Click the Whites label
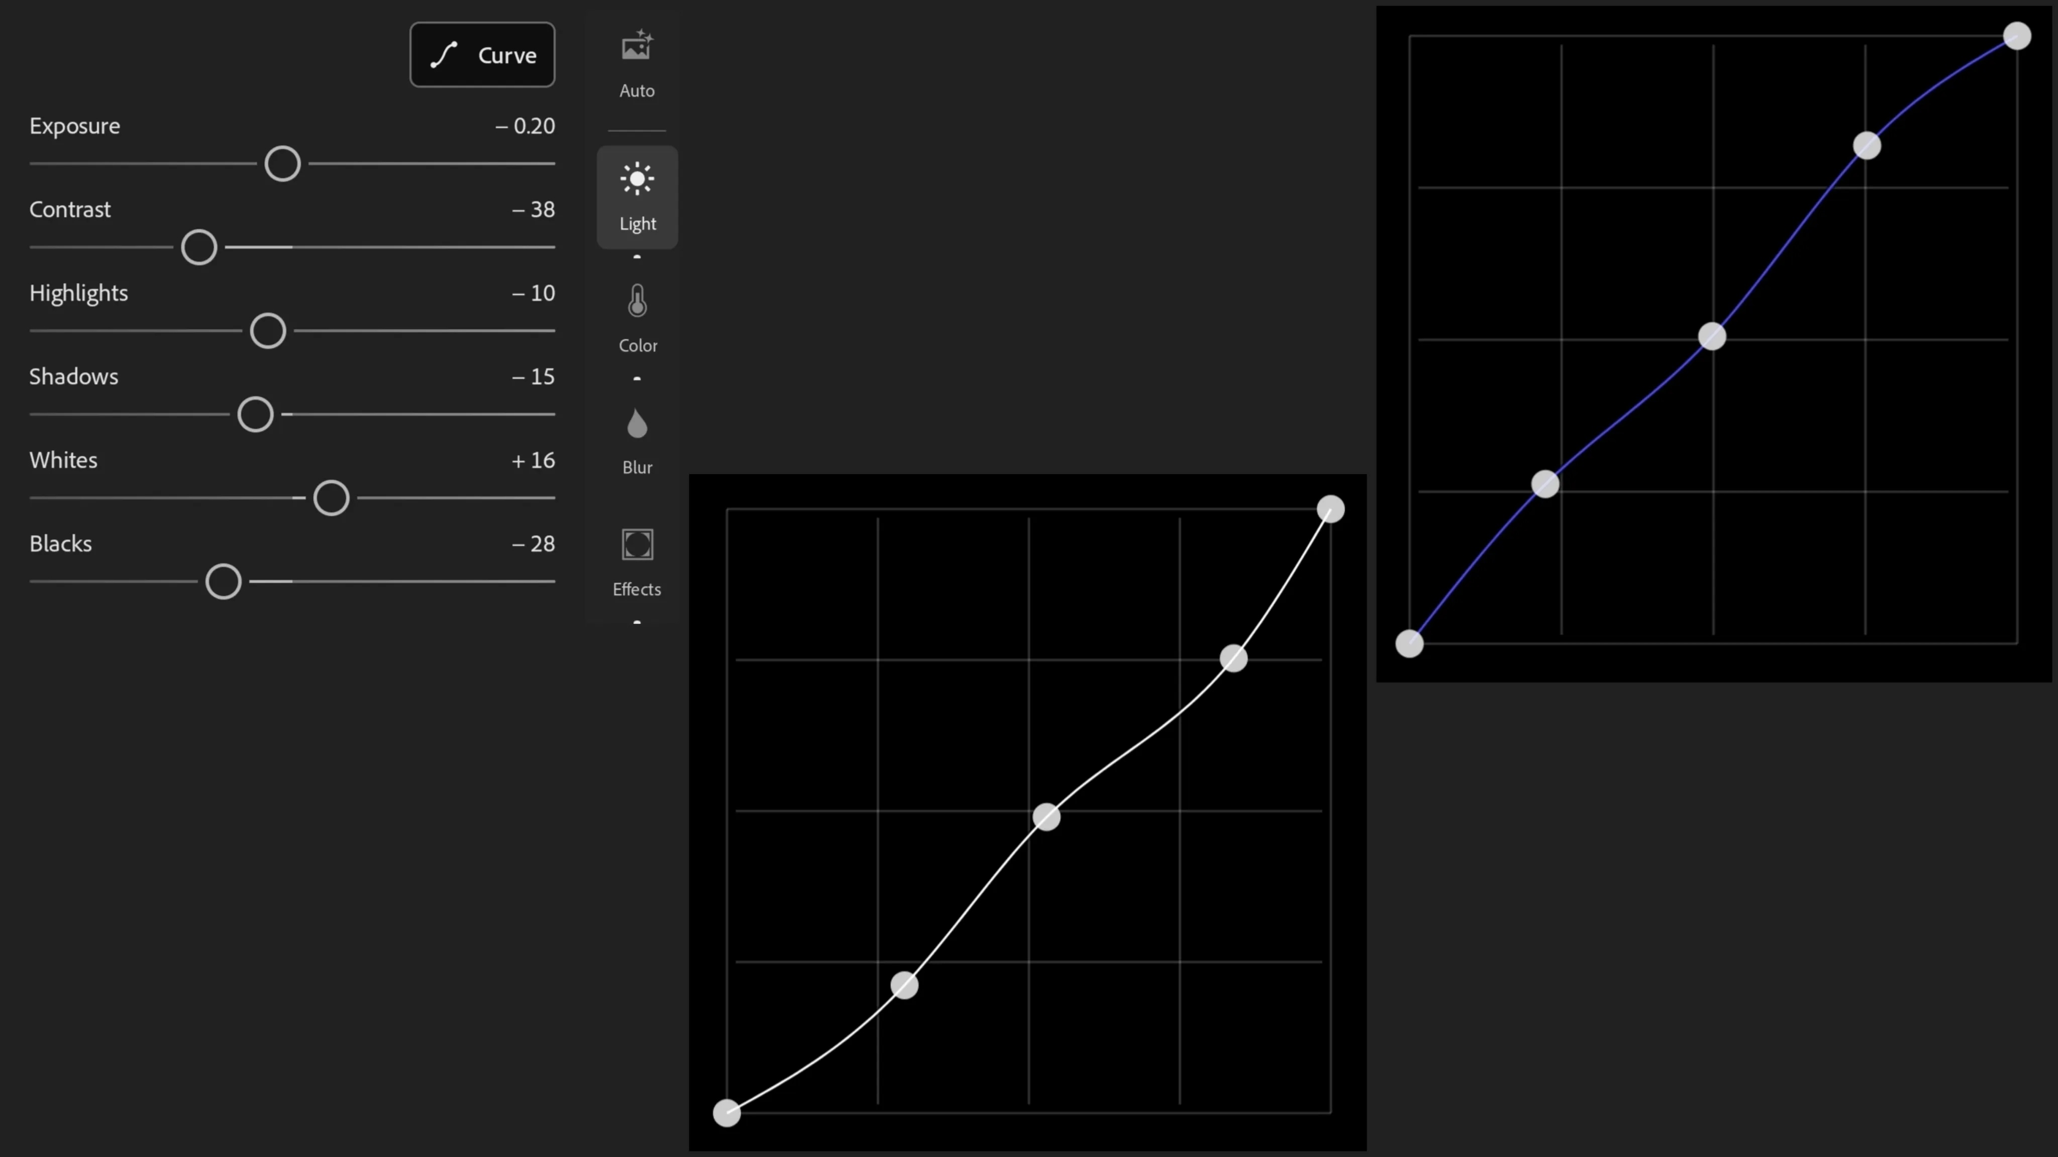 tap(63, 460)
